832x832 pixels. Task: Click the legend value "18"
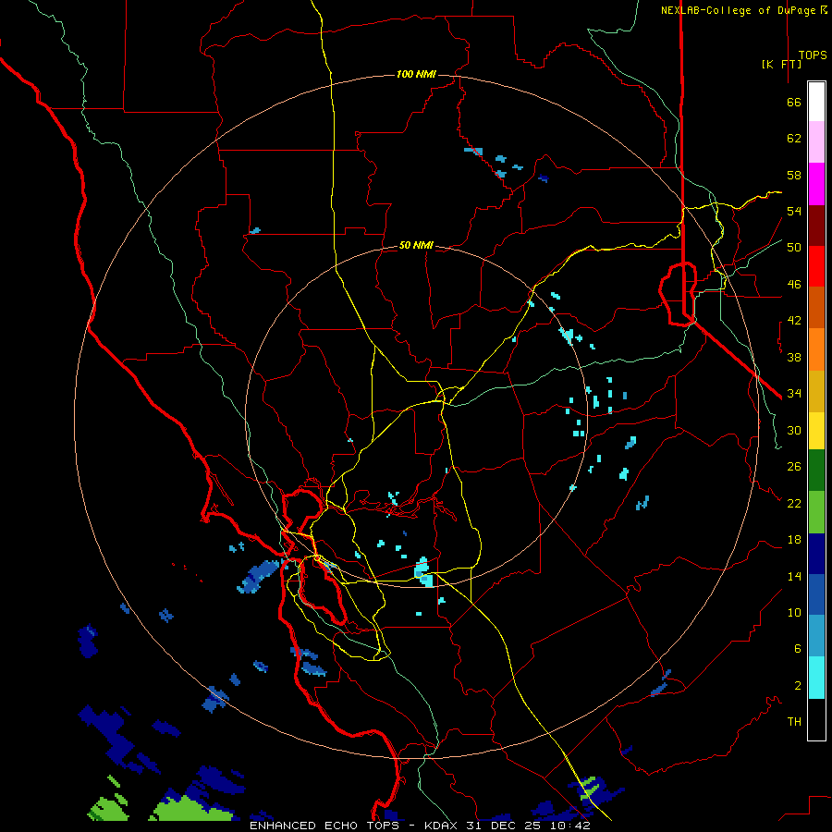[x=794, y=540]
